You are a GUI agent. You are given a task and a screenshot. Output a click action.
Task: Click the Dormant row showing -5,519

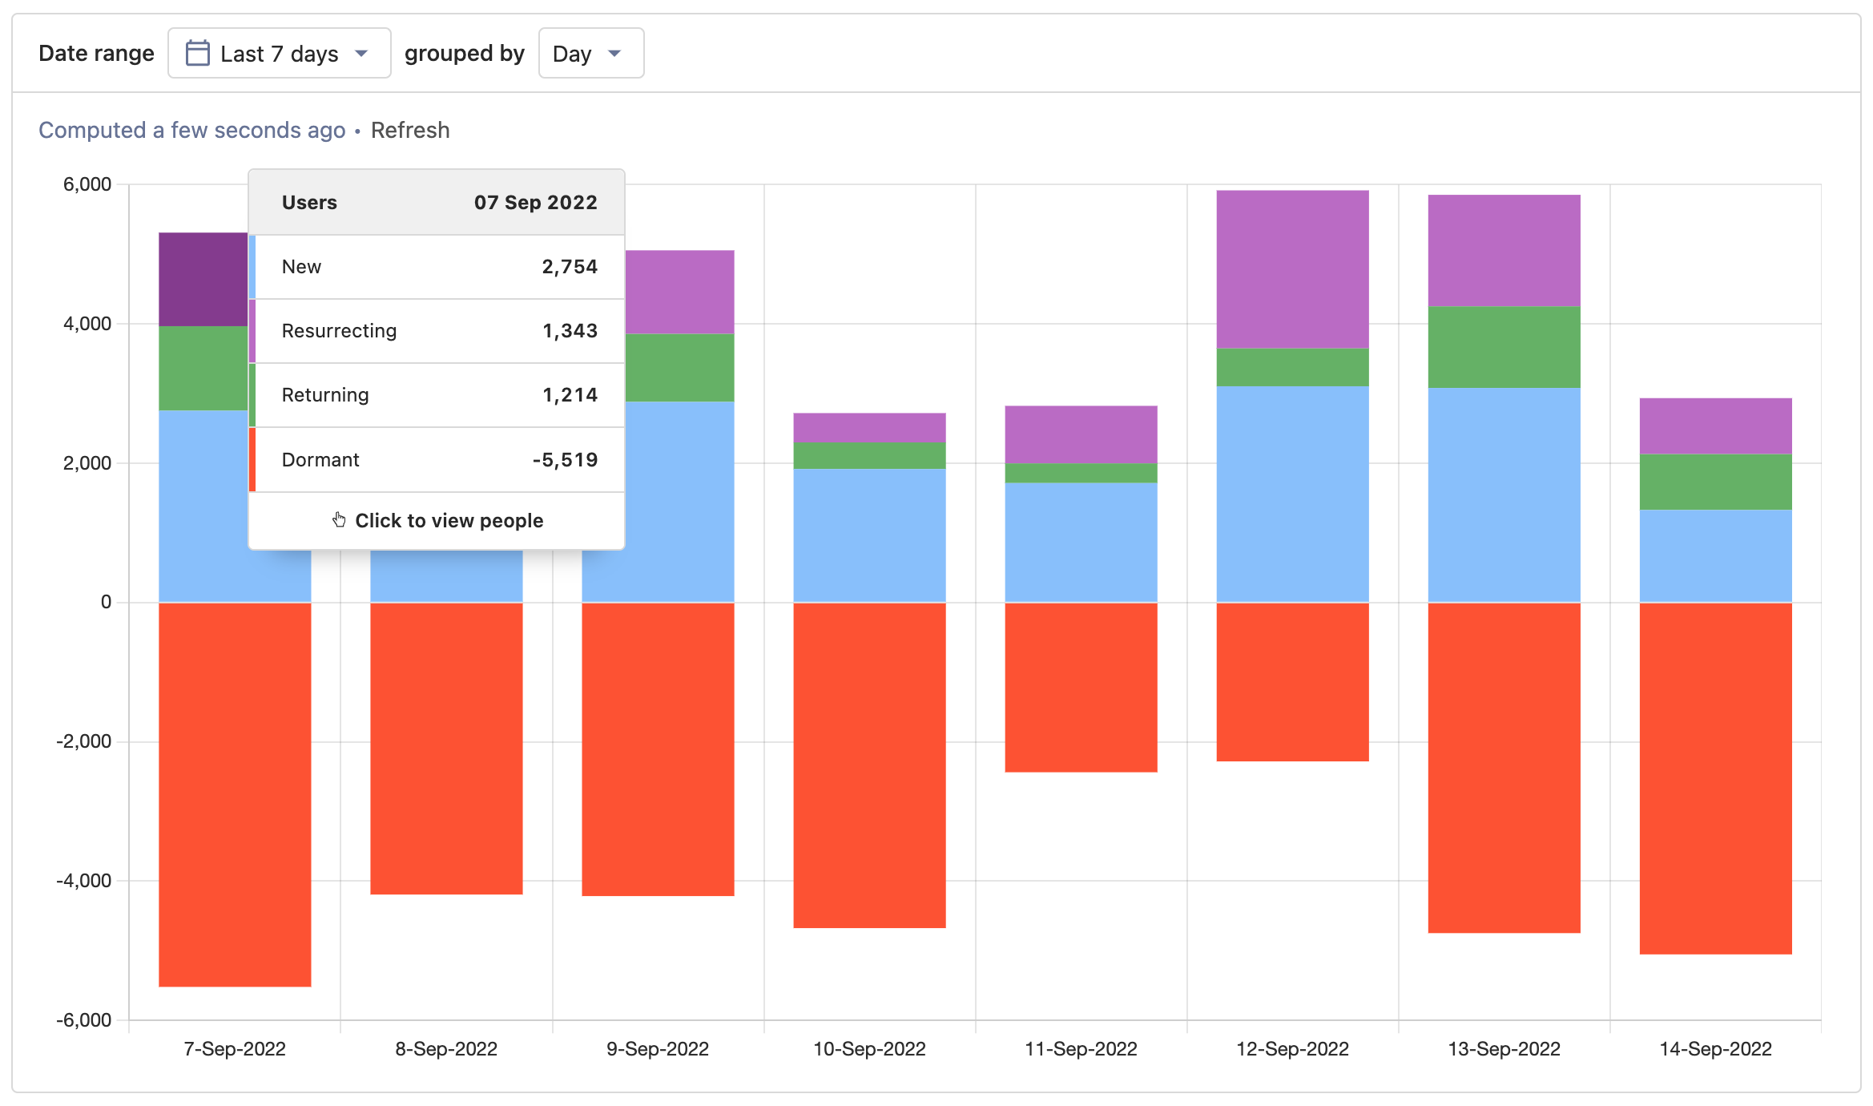(x=437, y=459)
